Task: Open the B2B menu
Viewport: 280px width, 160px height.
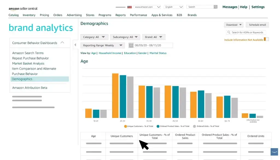Action: pyautogui.click(x=179, y=15)
